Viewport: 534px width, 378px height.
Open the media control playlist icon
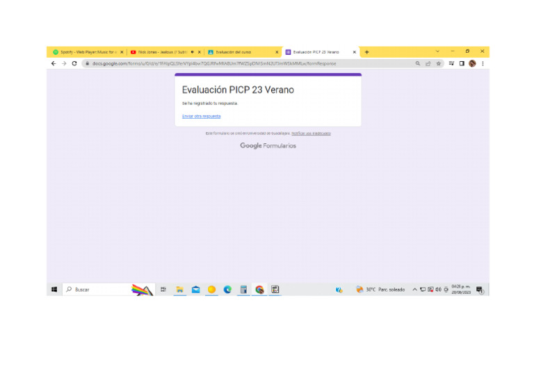tap(451, 64)
